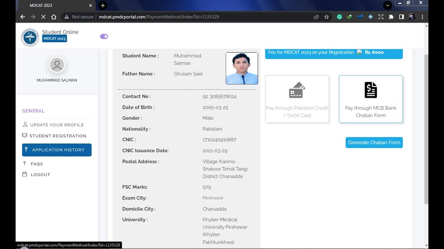The width and height of the screenshot is (444, 249).
Task: Click the user avatar placeholder icon
Action: point(57,65)
